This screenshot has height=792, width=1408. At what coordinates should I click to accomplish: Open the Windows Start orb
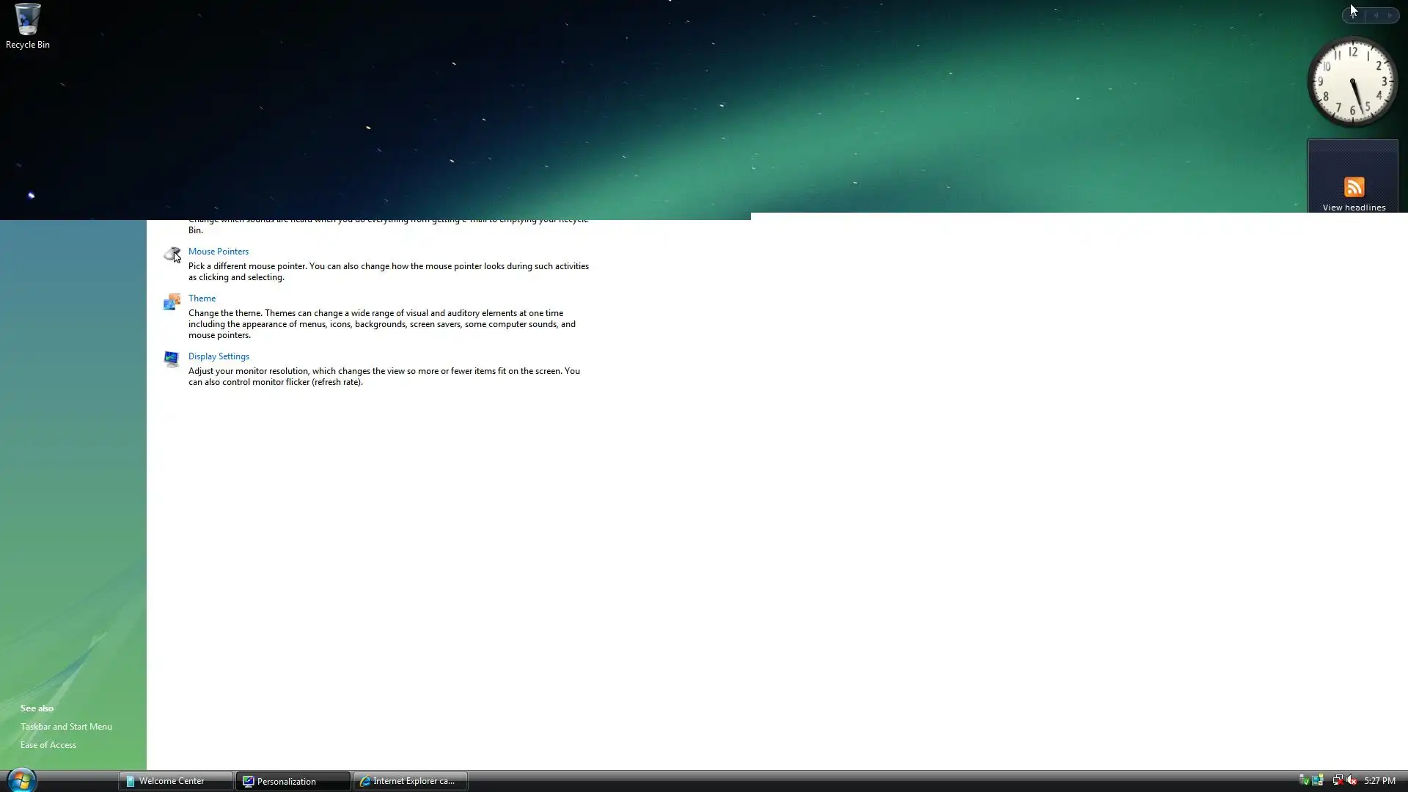(x=21, y=780)
